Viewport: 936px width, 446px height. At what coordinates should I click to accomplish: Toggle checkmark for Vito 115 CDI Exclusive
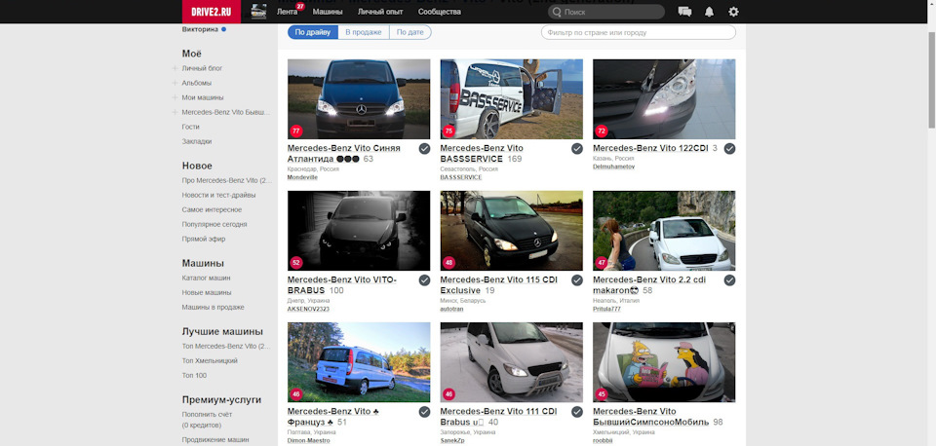[x=577, y=280]
